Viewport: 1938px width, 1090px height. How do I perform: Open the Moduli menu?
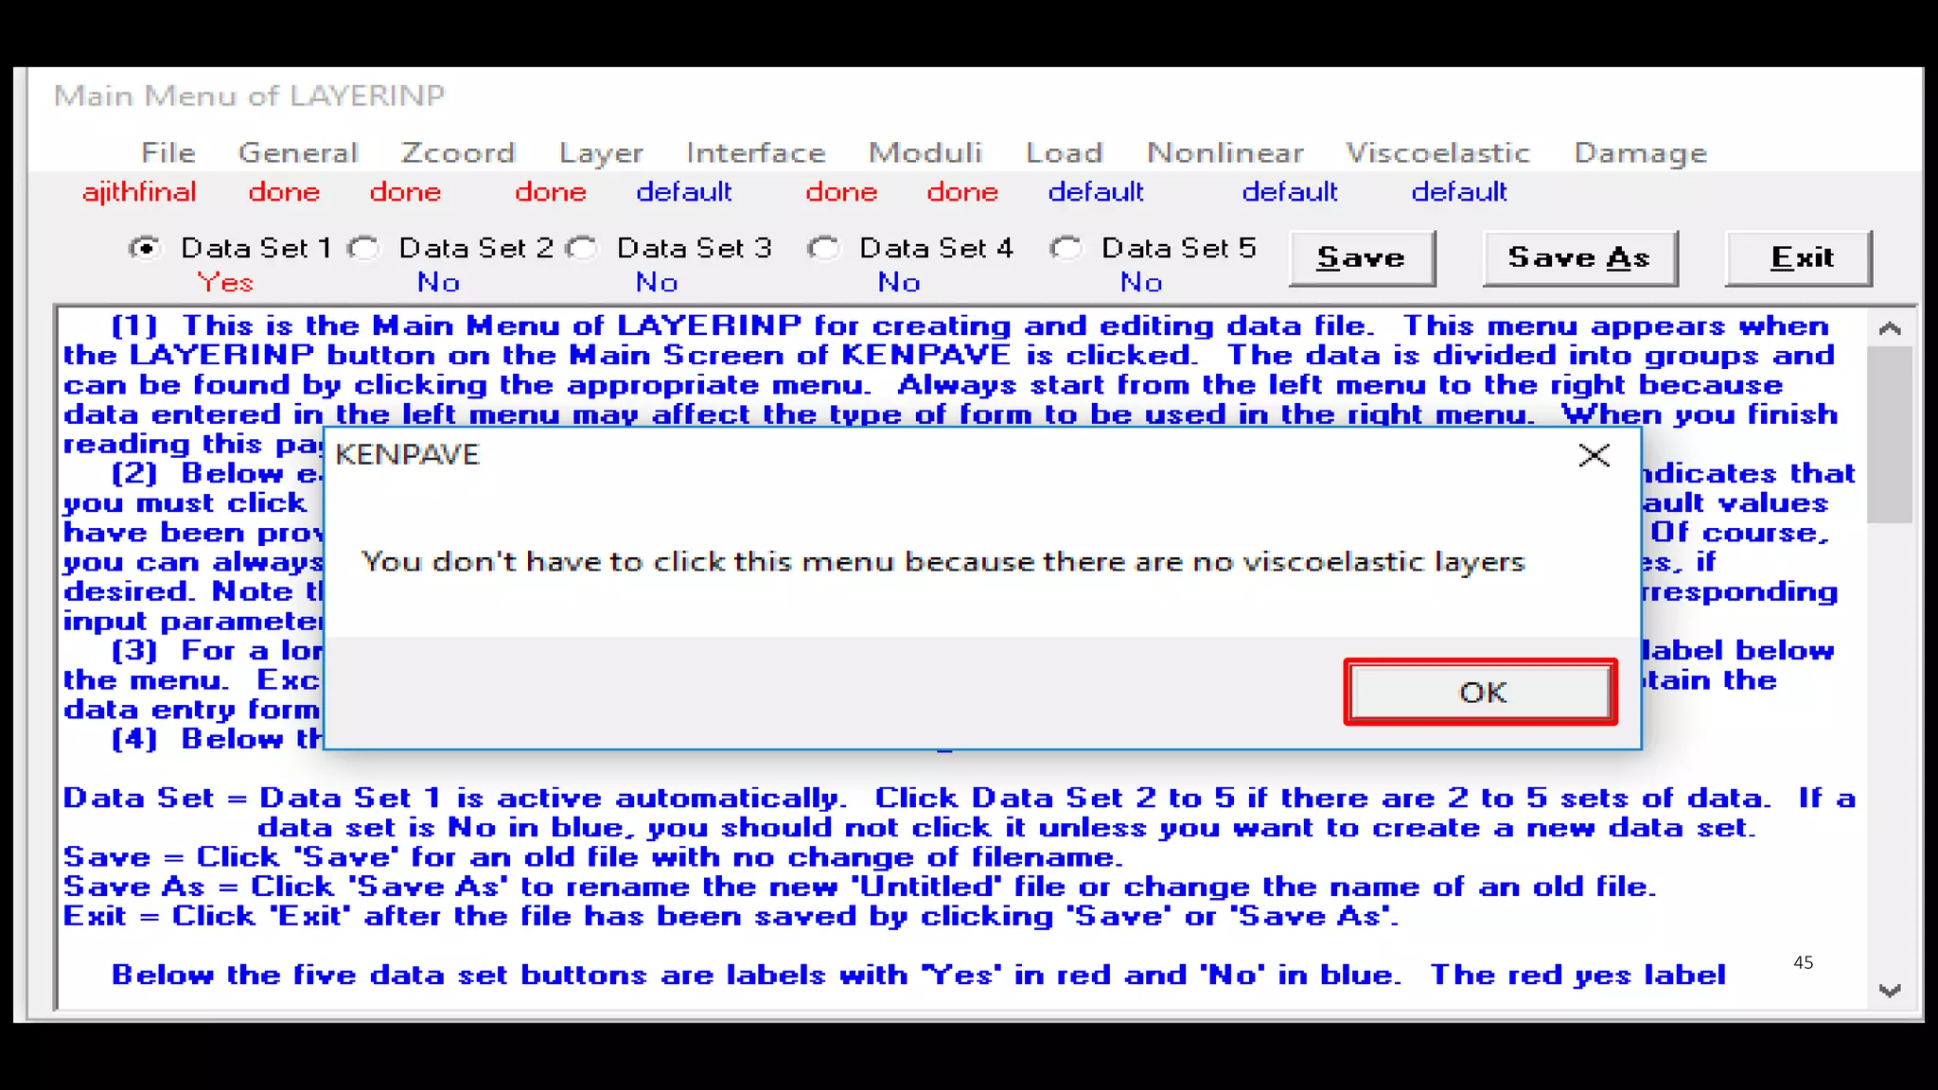coord(925,153)
